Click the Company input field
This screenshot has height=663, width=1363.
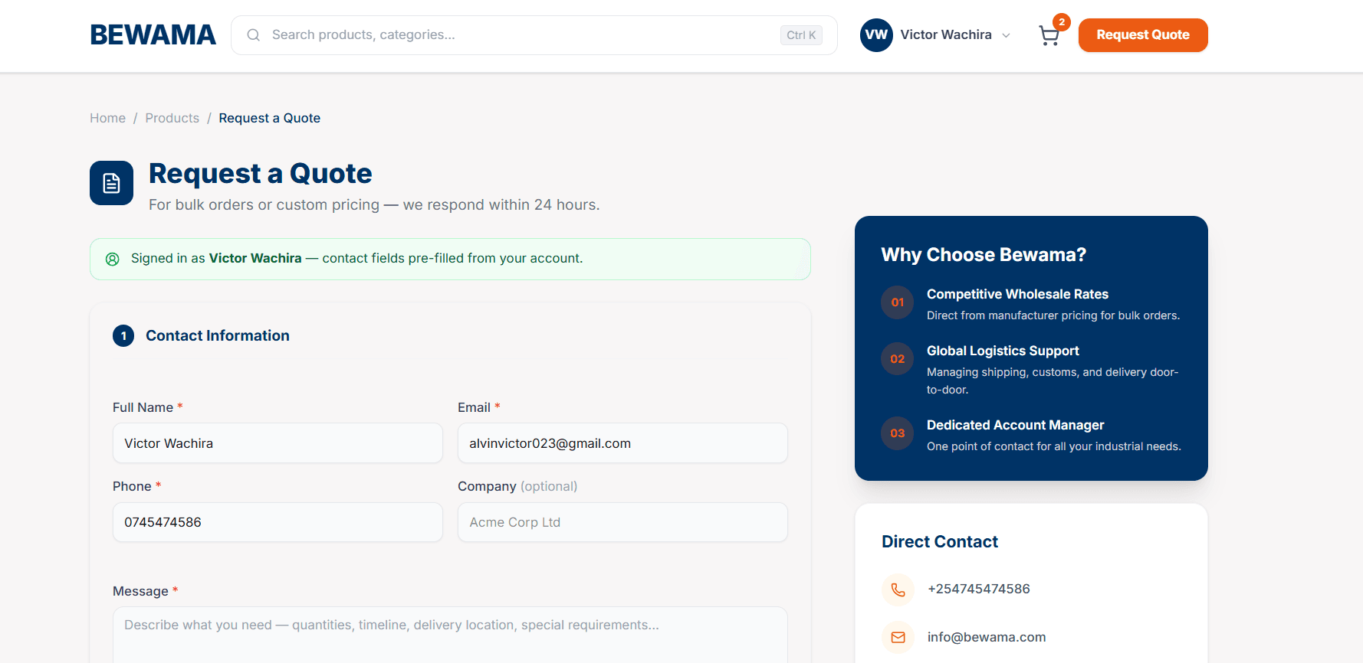622,522
